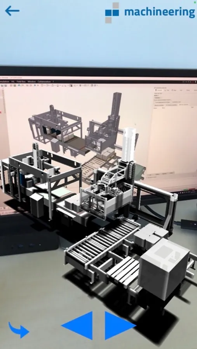Tap the curved arrow icon

pos(19,330)
